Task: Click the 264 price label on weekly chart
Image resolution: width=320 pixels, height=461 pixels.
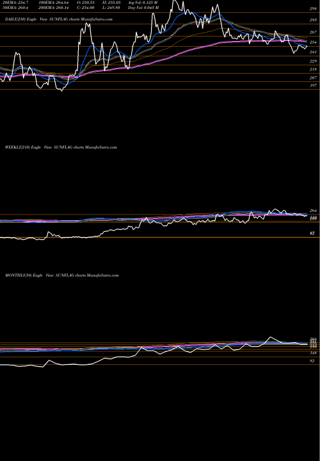Action: (313, 211)
